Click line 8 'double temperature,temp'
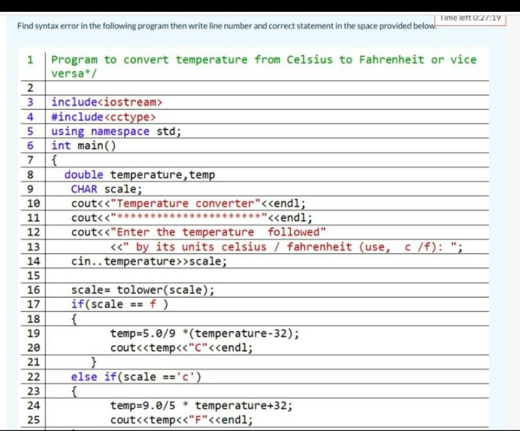The image size is (520, 431). 140,174
